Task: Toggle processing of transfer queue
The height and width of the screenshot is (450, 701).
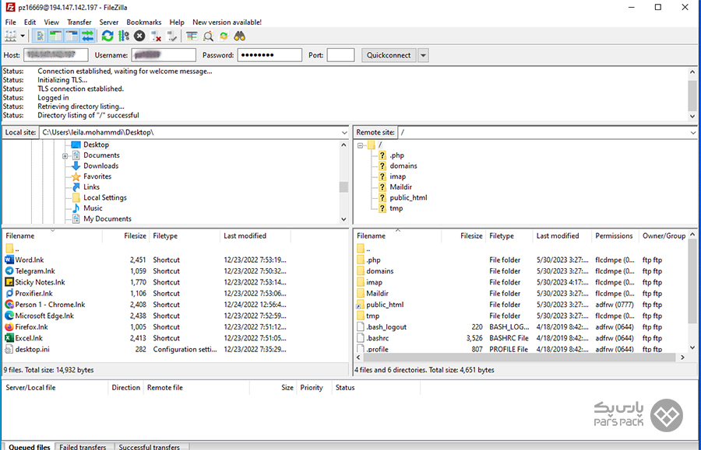Action: (124, 36)
